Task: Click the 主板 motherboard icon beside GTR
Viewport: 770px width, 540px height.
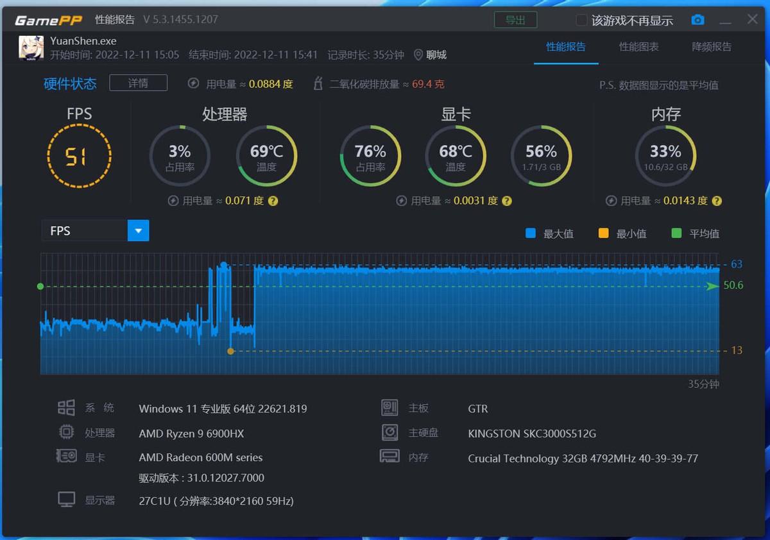Action: pyautogui.click(x=389, y=407)
